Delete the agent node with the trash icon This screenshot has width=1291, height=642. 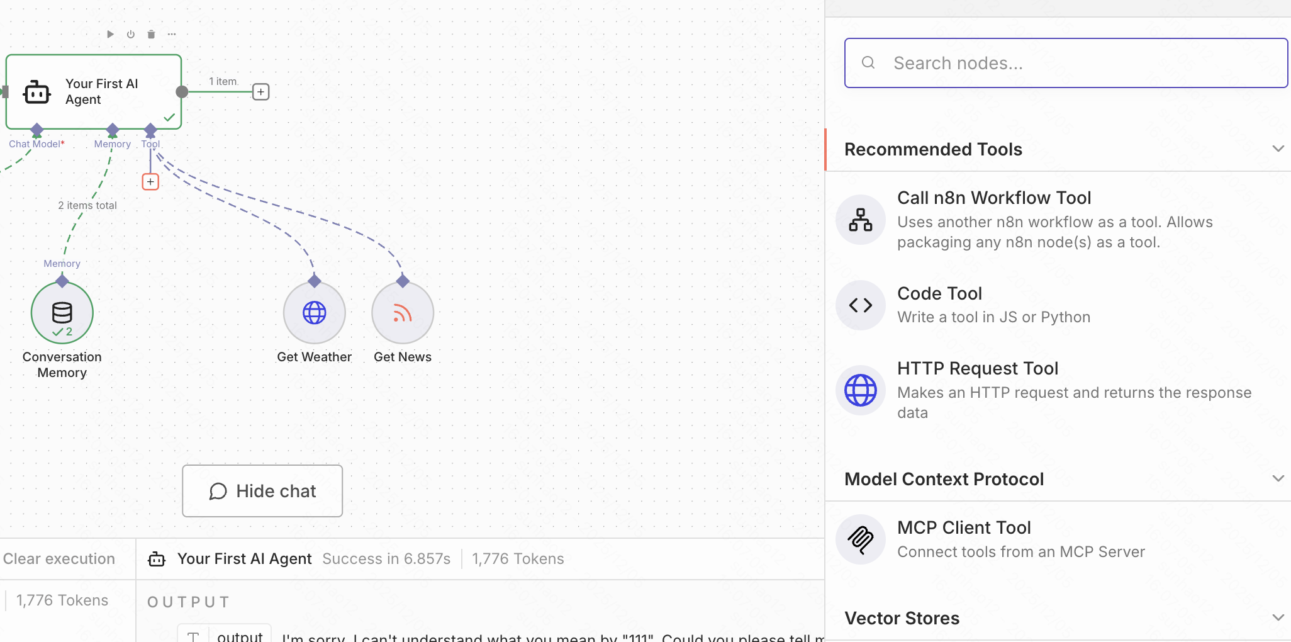pos(151,34)
